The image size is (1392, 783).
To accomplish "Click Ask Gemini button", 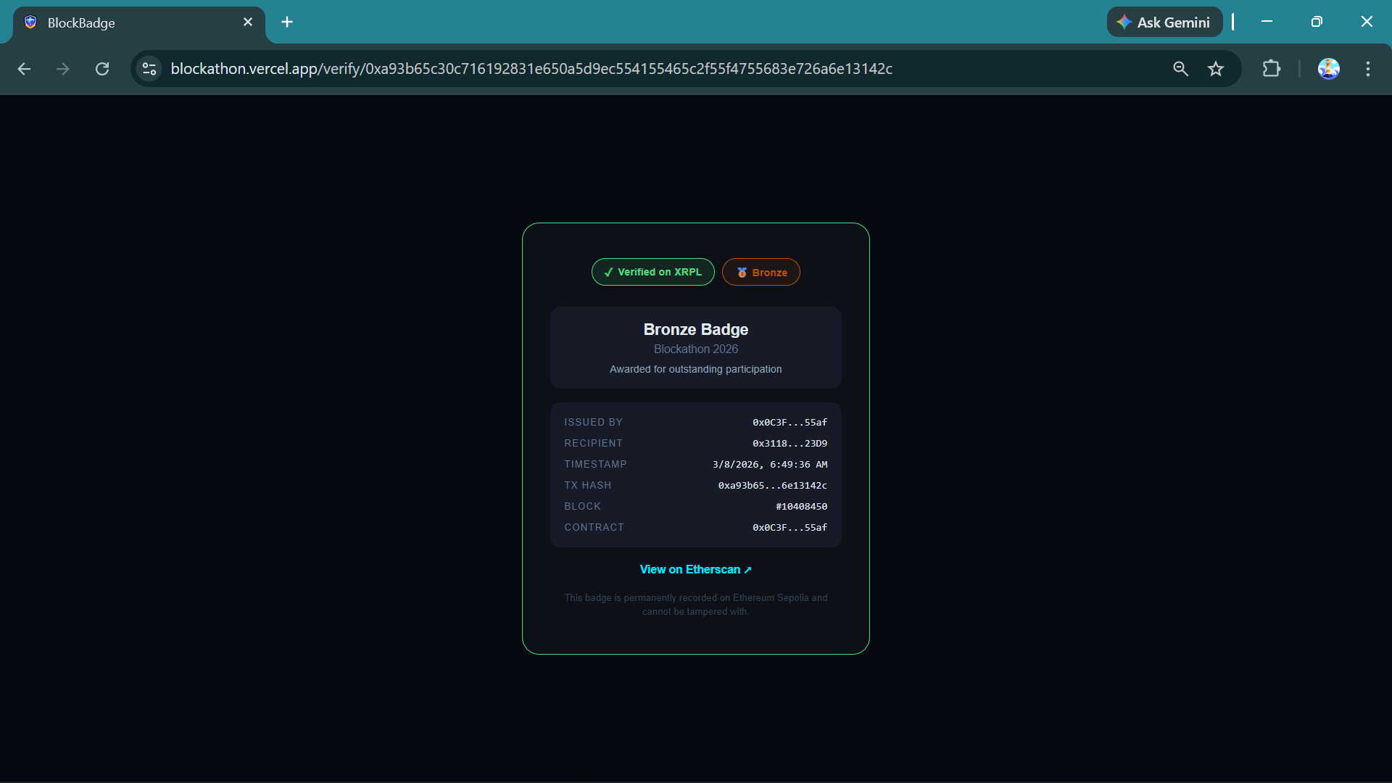I will click(x=1164, y=22).
